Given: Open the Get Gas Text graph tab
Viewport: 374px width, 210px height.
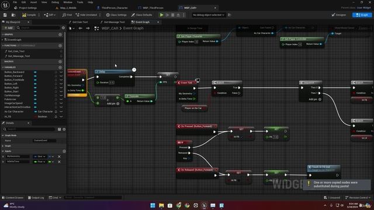Looking at the screenshot, I should (x=78, y=22).
